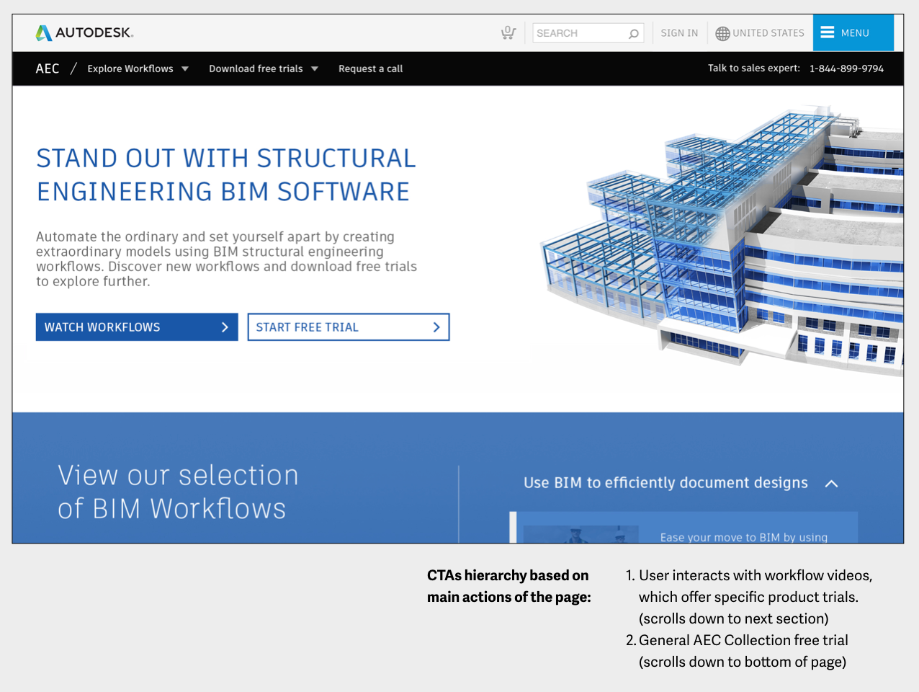
Task: Open the shopping cart icon
Action: point(508,32)
